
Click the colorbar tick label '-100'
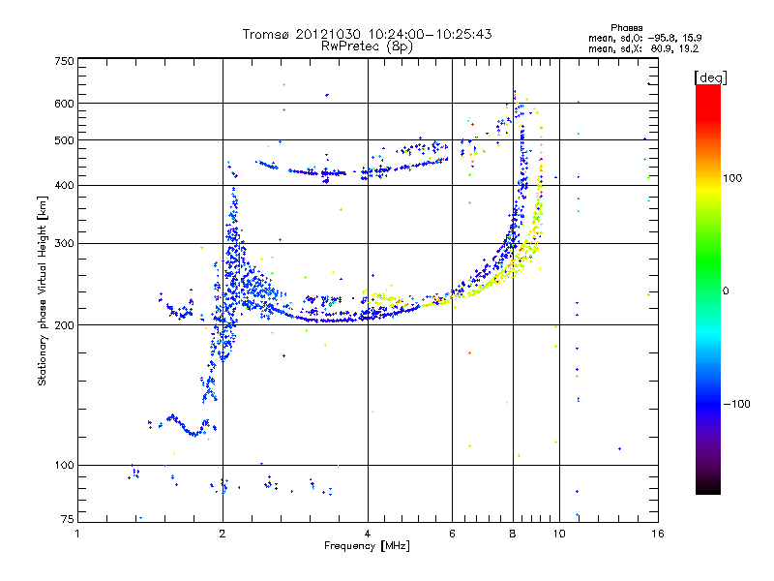(737, 404)
